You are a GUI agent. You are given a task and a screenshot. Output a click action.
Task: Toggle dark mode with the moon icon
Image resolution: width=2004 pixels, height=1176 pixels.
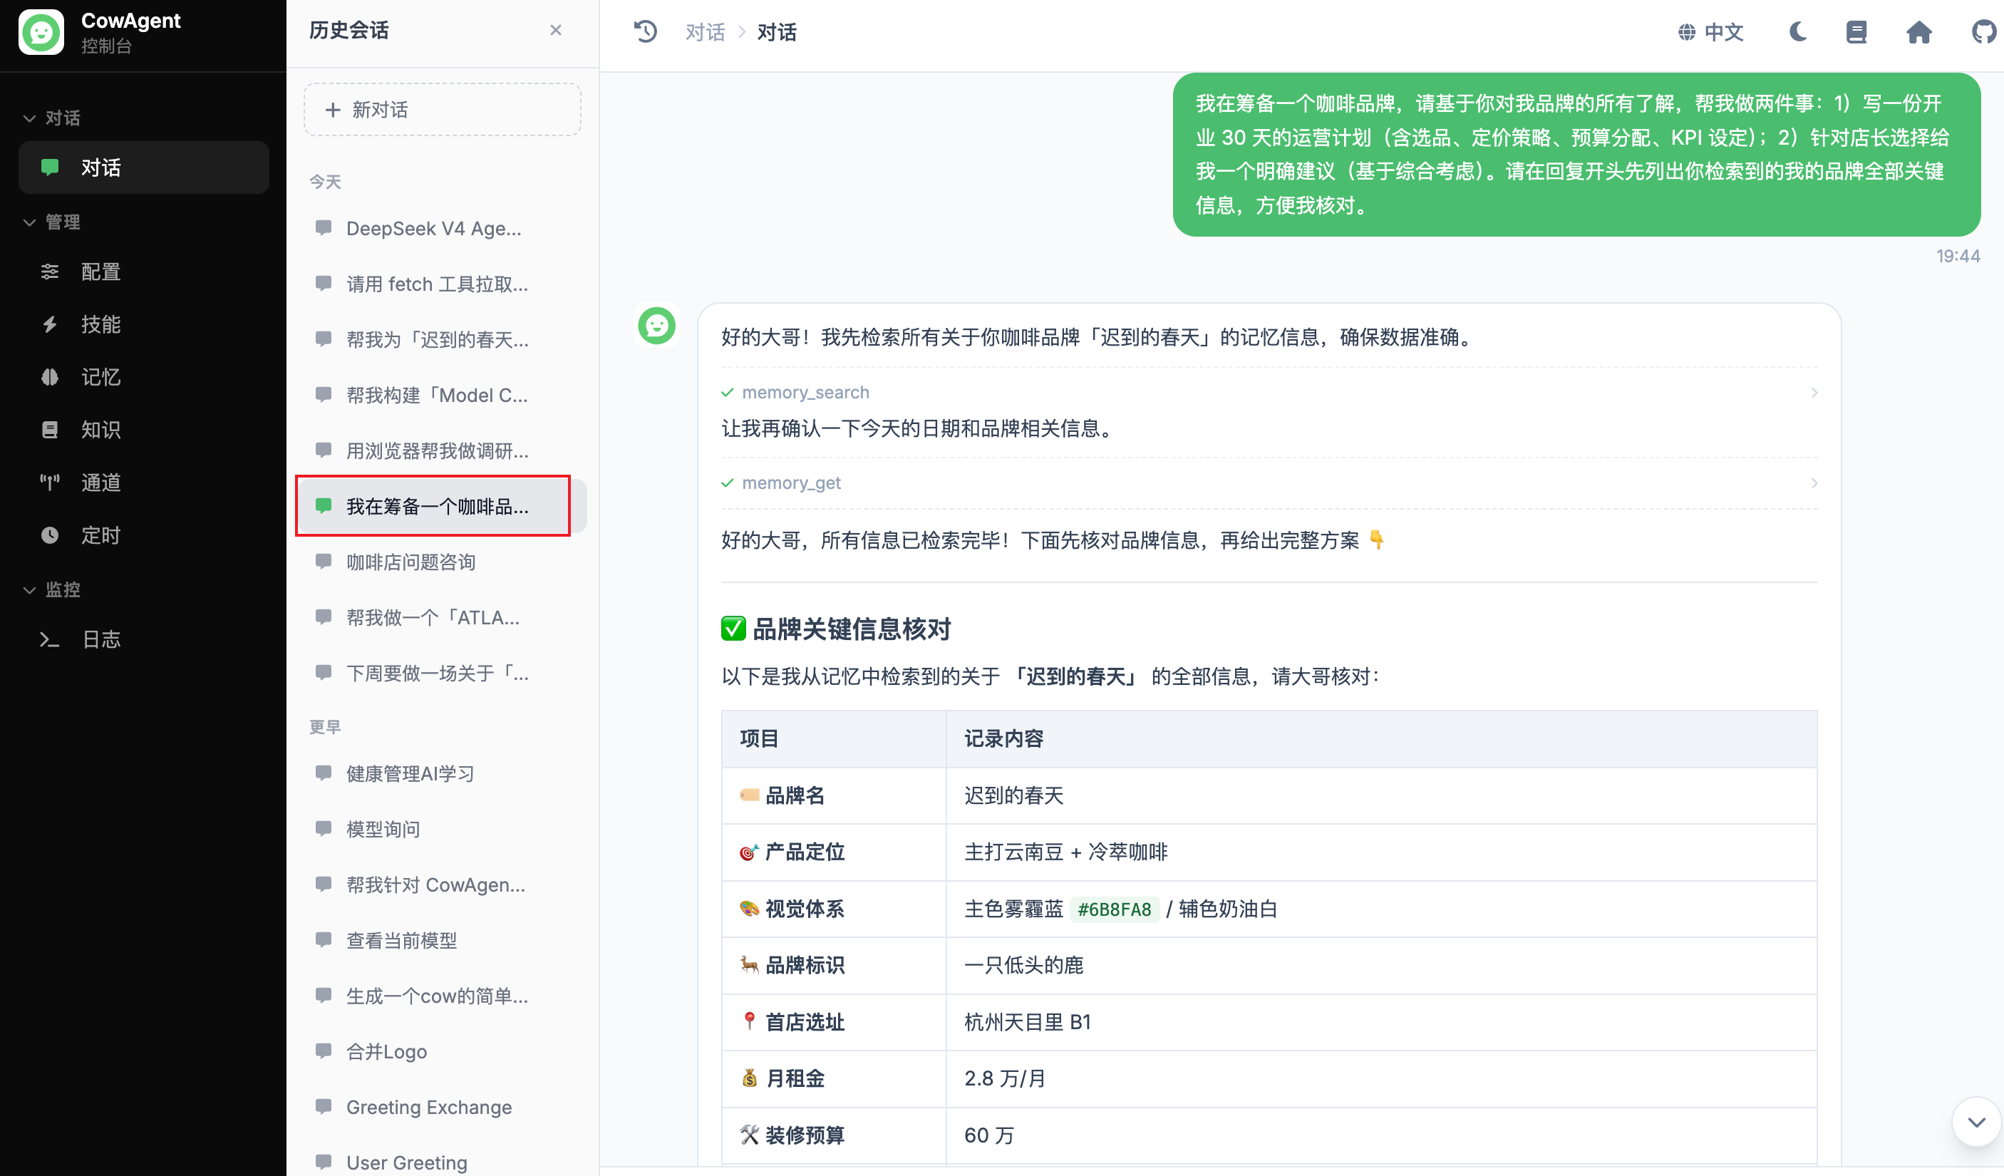click(x=1798, y=32)
